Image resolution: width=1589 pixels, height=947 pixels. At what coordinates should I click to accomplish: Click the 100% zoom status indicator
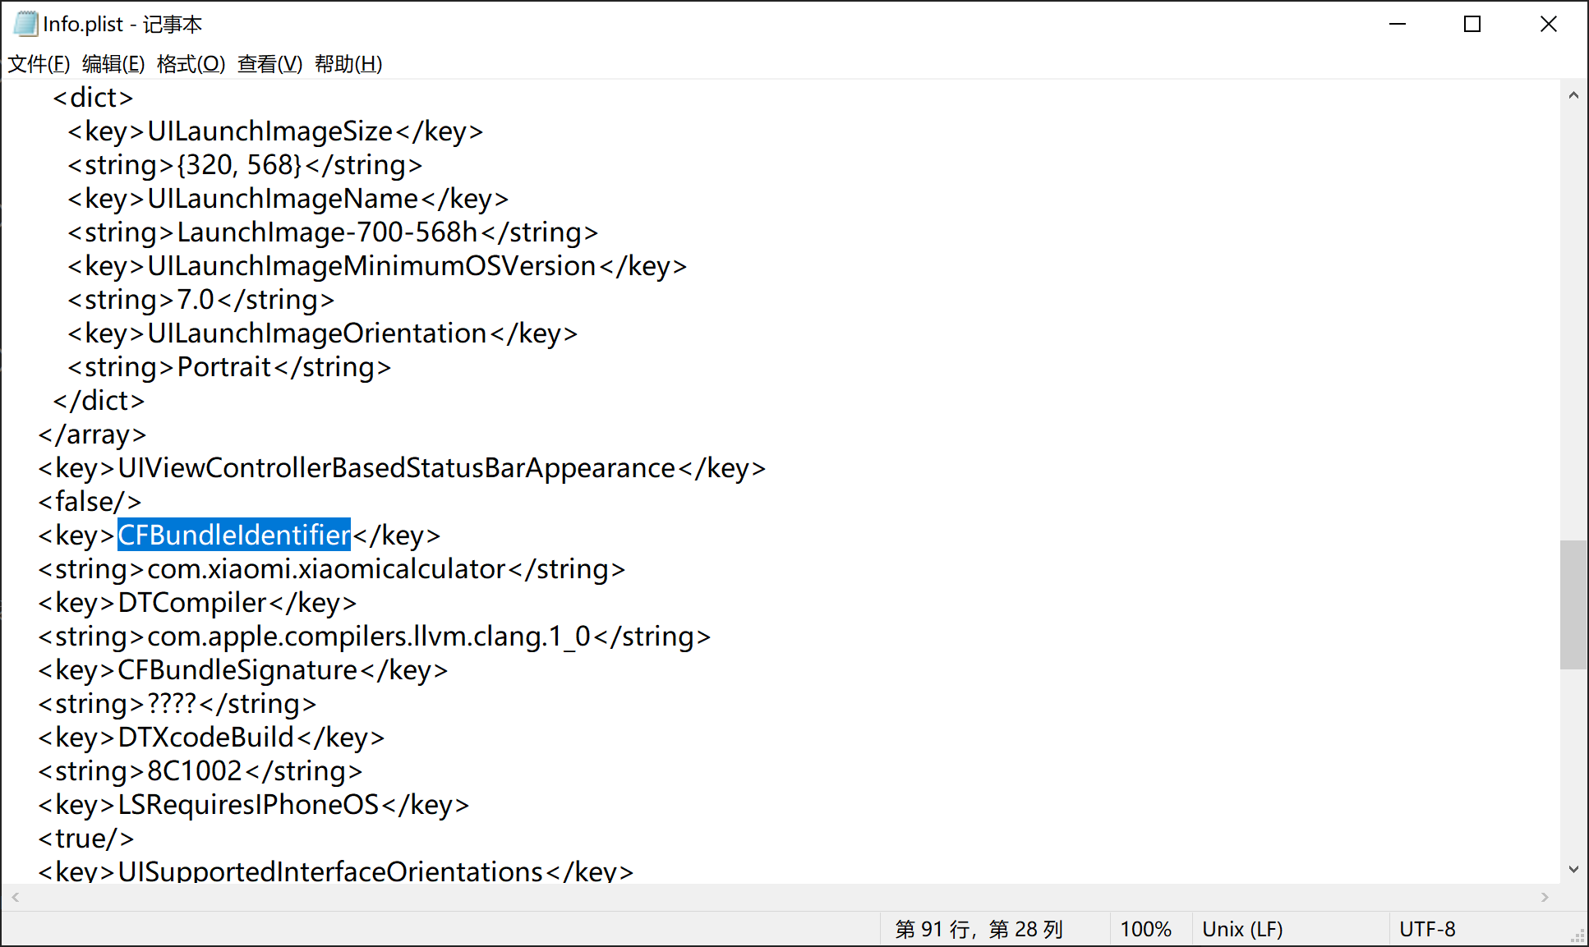pyautogui.click(x=1145, y=930)
